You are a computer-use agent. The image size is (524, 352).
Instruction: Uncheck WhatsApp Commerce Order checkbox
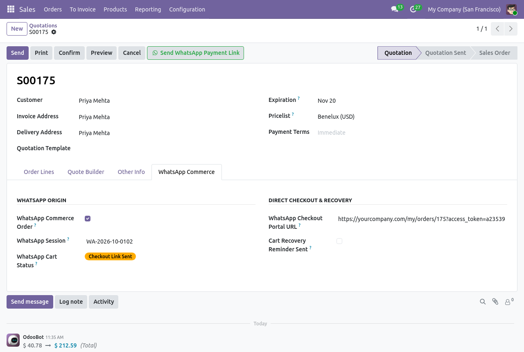pos(88,219)
